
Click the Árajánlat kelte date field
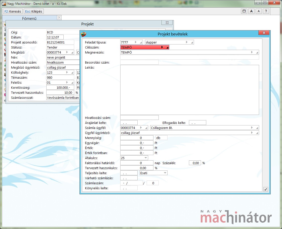(x=129, y=123)
